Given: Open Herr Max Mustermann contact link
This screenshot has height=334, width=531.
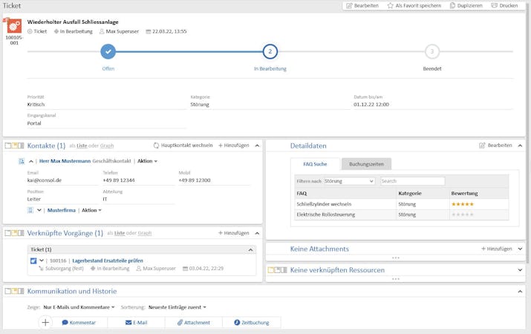Looking at the screenshot, I should coord(65,161).
